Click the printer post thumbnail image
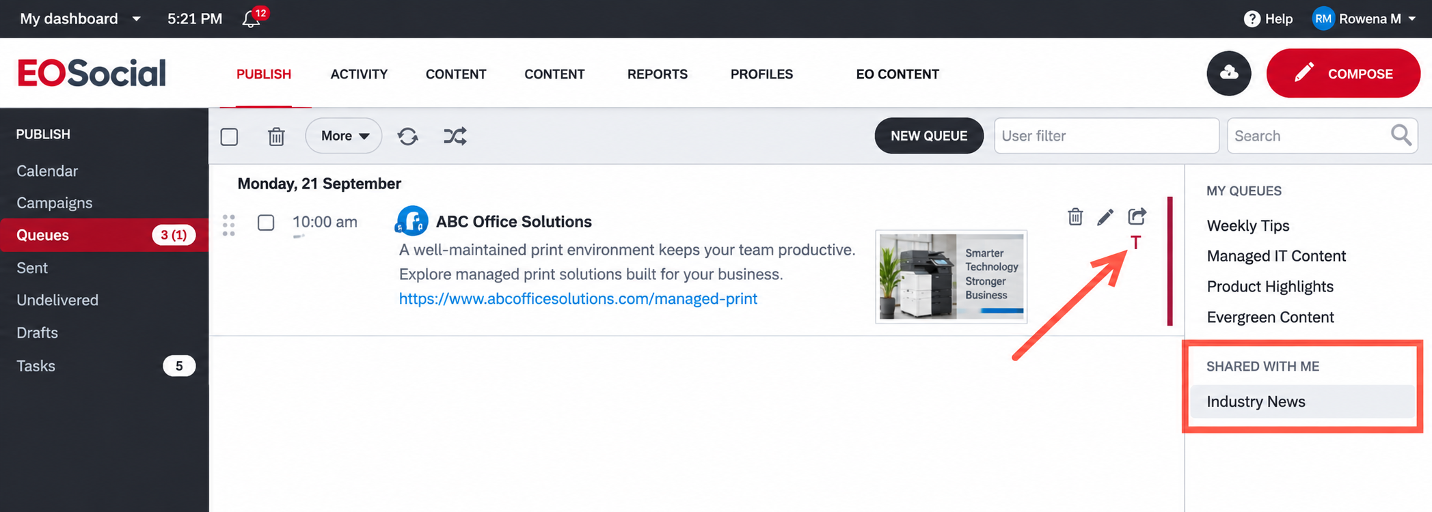Image resolution: width=1432 pixels, height=512 pixels. click(951, 276)
